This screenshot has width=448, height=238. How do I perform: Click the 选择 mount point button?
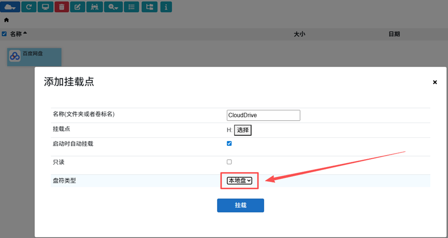pos(243,130)
